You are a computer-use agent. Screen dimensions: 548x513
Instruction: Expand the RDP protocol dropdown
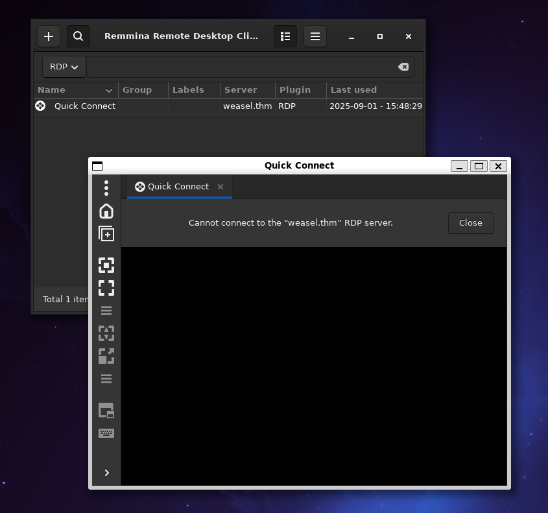pos(64,67)
